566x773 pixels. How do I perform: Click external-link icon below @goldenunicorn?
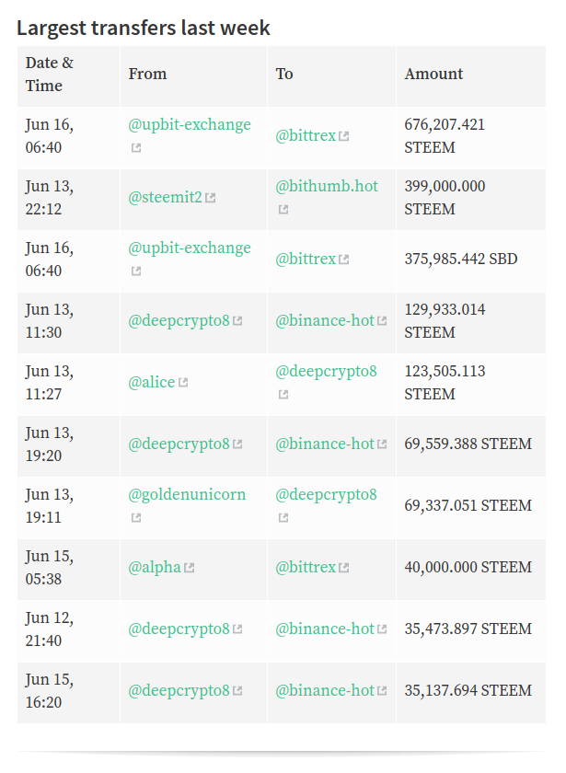[136, 517]
